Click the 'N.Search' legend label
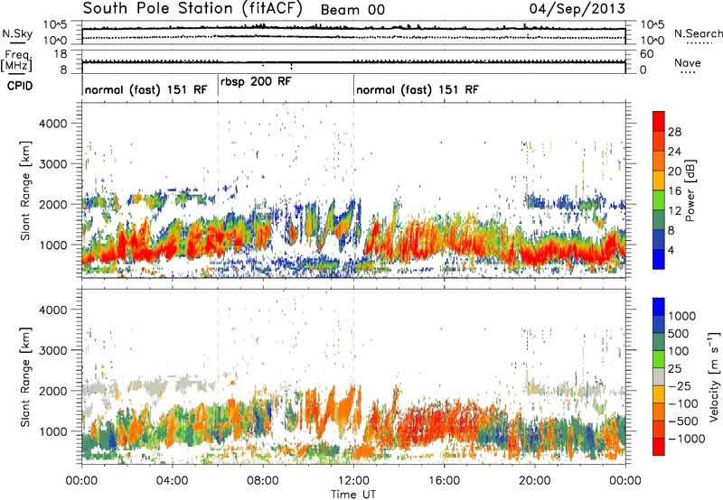The image size is (723, 500). 699,33
